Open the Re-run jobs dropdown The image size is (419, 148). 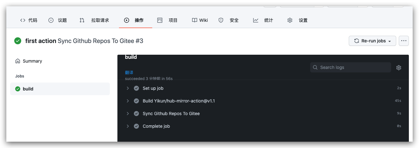(372, 41)
